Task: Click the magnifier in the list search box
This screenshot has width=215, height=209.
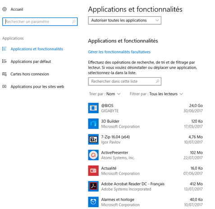Action: click(x=157, y=81)
